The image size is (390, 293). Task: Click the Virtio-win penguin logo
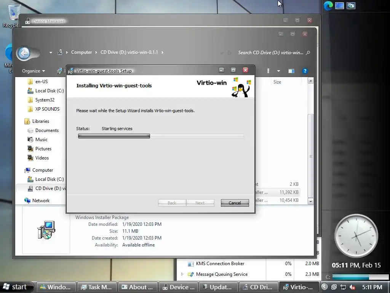(241, 87)
